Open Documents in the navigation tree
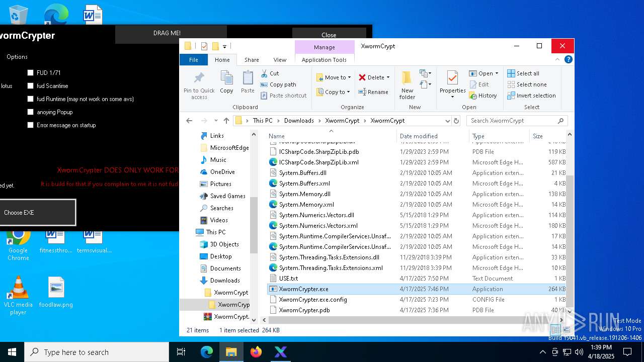This screenshot has height=362, width=644. 225,268
